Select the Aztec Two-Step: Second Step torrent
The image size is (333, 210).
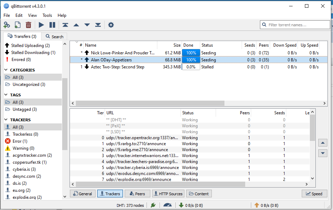point(198,67)
